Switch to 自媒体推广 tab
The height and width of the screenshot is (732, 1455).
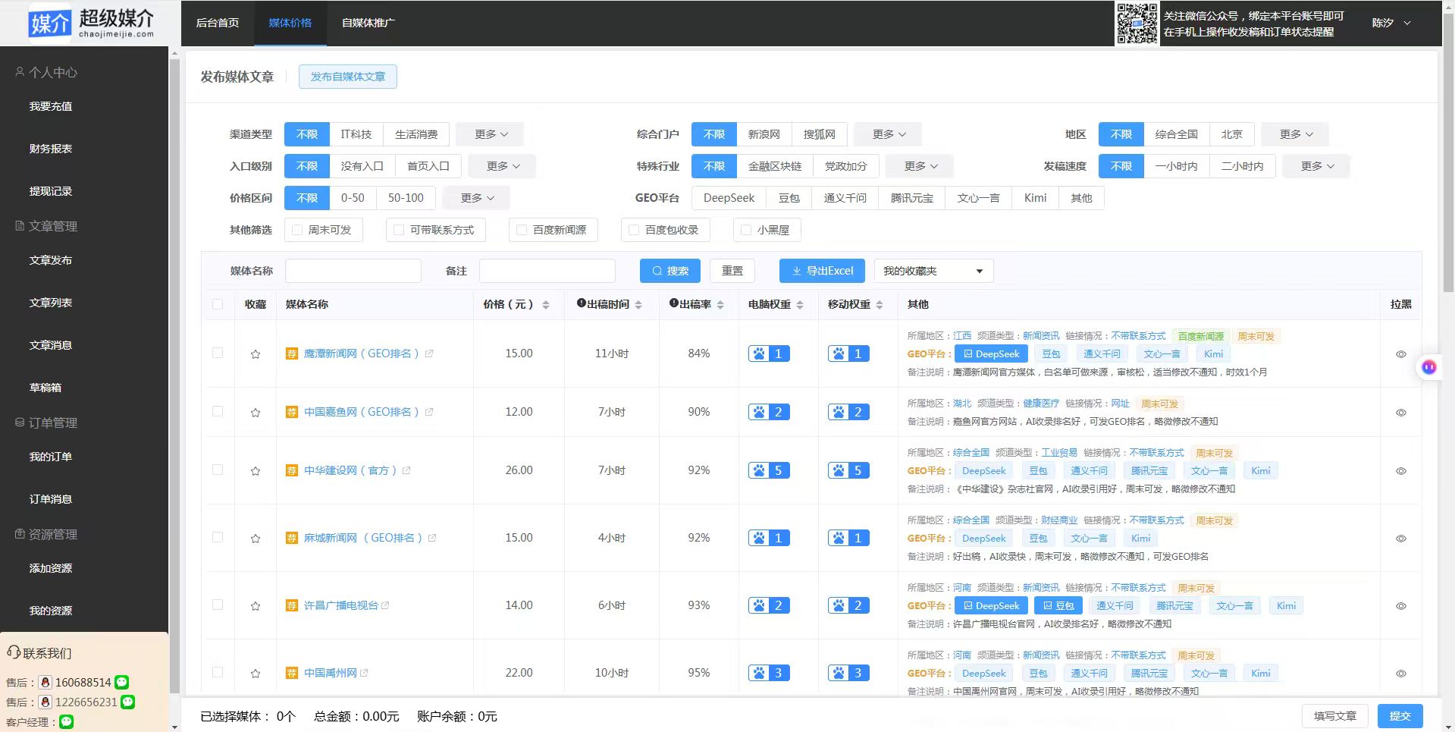pyautogui.click(x=368, y=23)
